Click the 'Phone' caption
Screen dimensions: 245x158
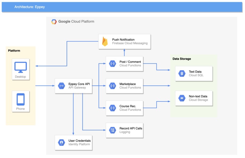point(20,109)
